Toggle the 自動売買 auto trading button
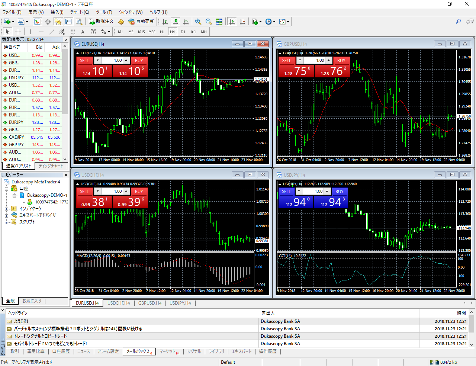This screenshot has height=366, width=476. click(x=141, y=22)
